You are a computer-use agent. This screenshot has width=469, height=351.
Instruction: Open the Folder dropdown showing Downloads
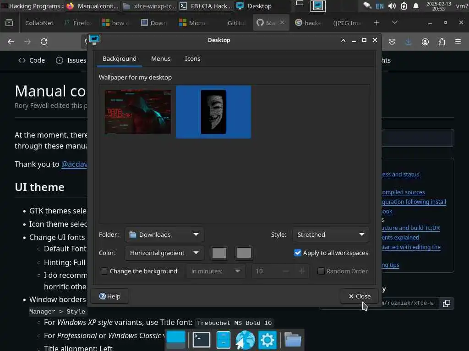point(164,234)
